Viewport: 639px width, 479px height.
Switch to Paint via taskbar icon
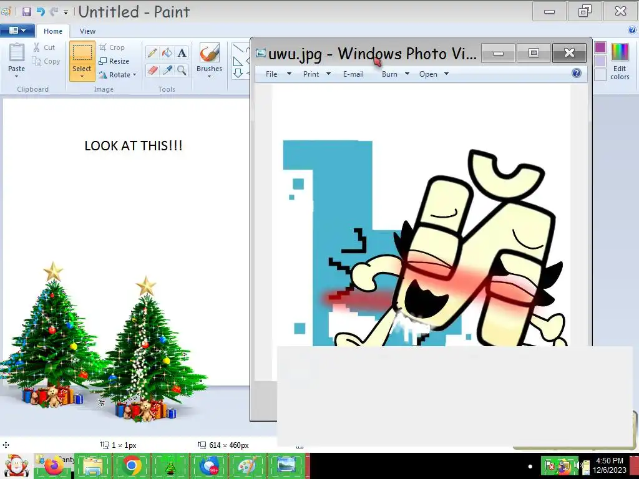tap(247, 465)
